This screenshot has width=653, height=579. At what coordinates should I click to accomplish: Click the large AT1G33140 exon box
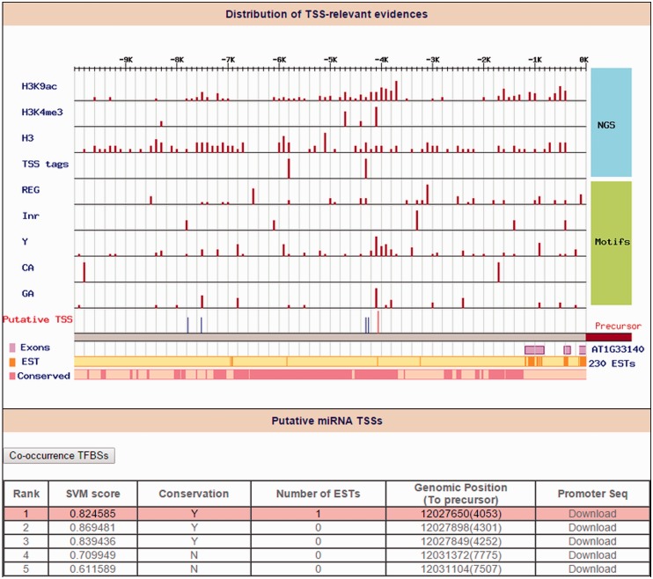click(534, 350)
